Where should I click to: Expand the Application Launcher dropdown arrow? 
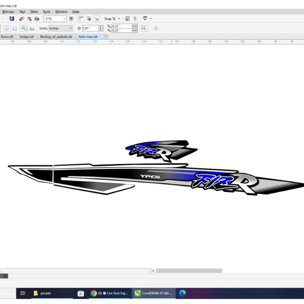coord(150,19)
